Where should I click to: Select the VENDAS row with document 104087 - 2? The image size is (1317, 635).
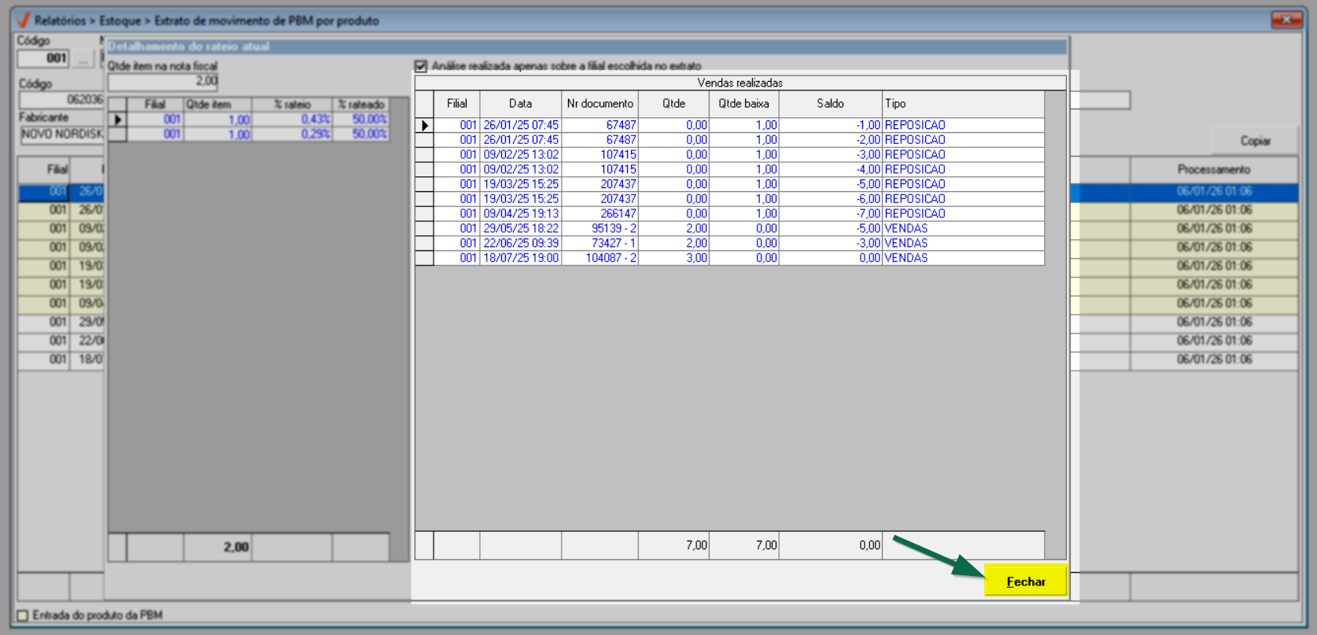pos(611,258)
